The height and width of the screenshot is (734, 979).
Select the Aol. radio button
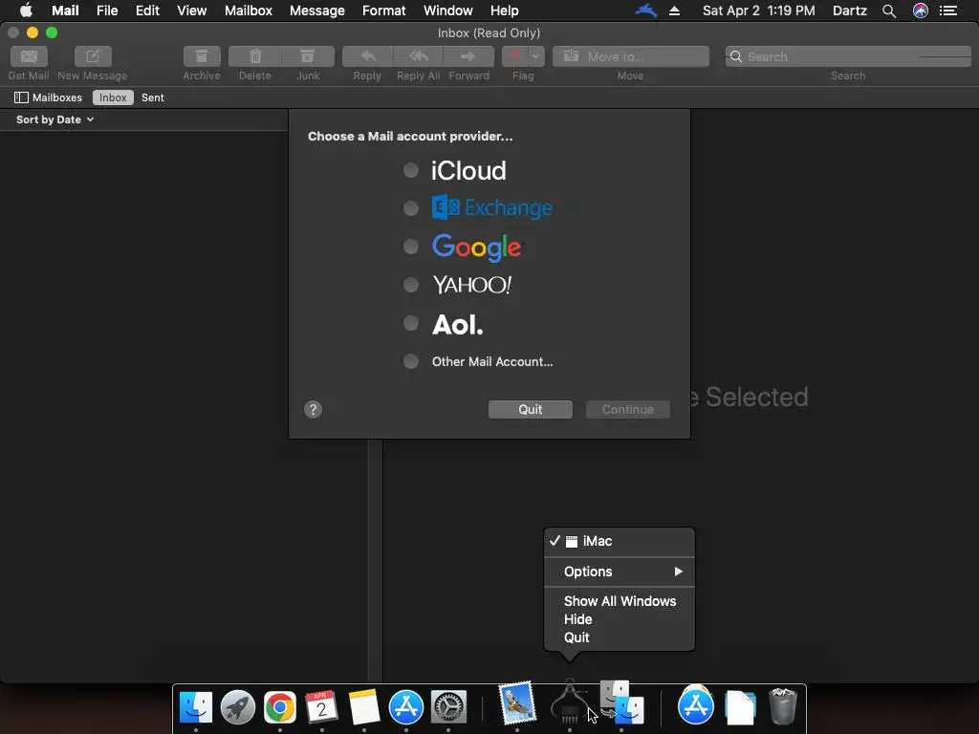pyautogui.click(x=411, y=323)
